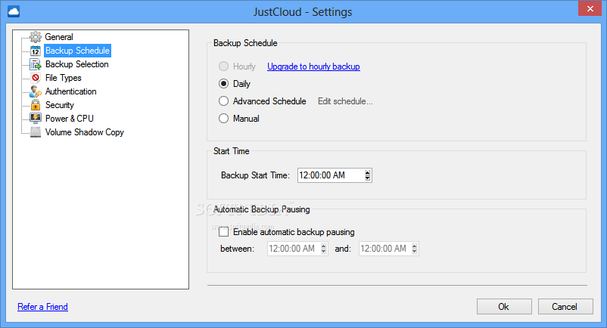The width and height of the screenshot is (607, 328).
Task: Select the Manual backup option
Action: [223, 119]
